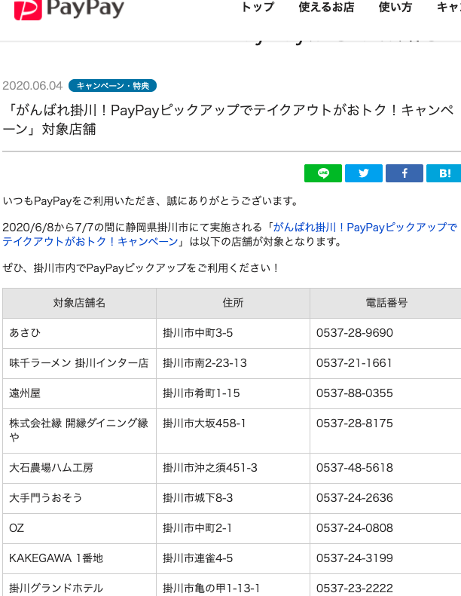Select address 掛川市沖之須451-3

[x=210, y=467]
